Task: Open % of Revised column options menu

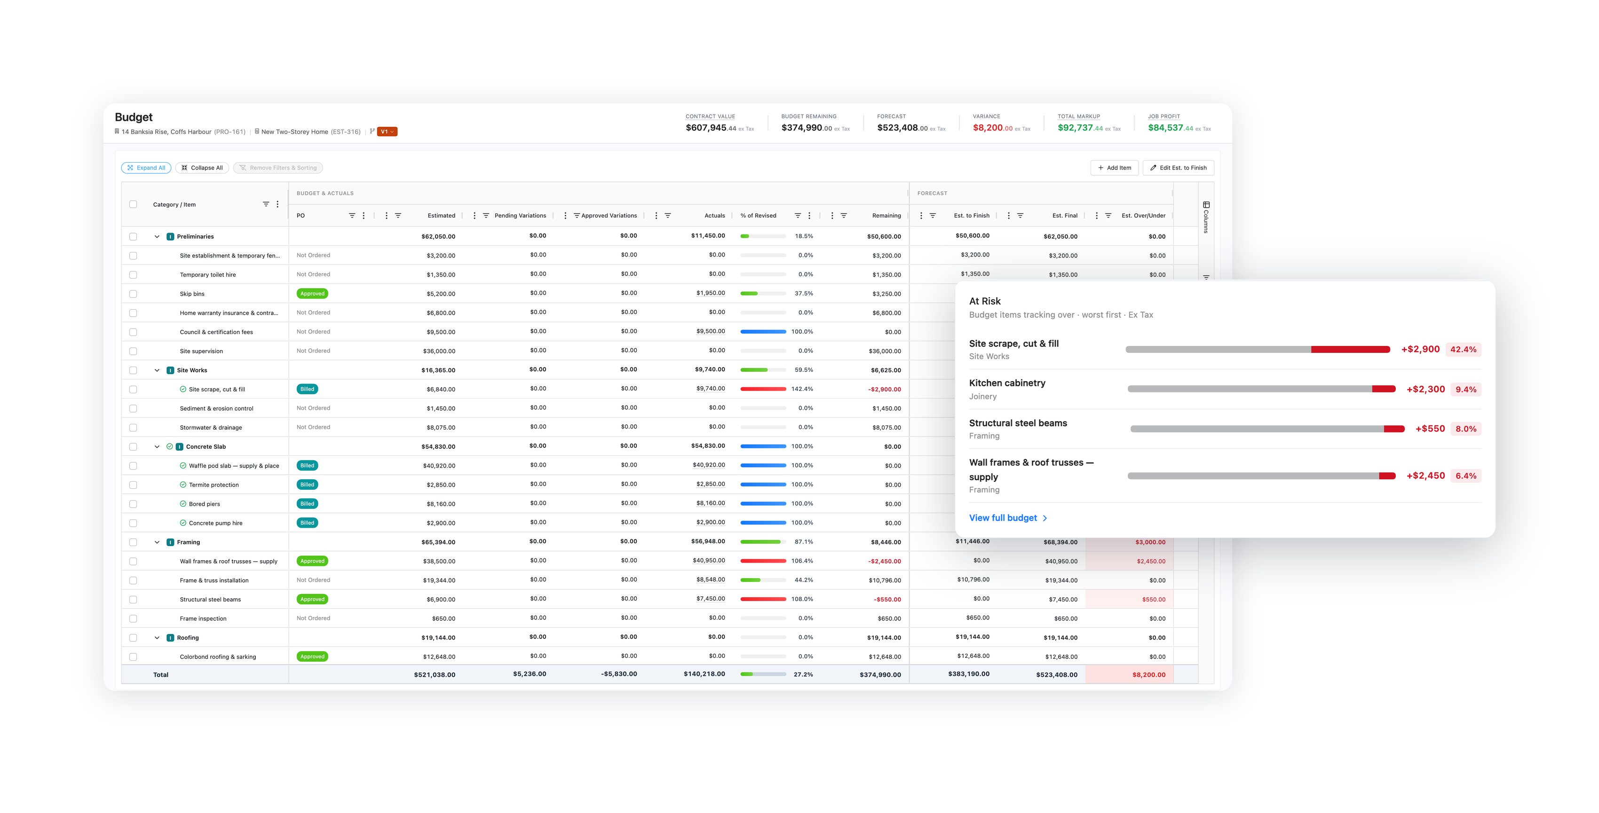Action: pyautogui.click(x=809, y=215)
